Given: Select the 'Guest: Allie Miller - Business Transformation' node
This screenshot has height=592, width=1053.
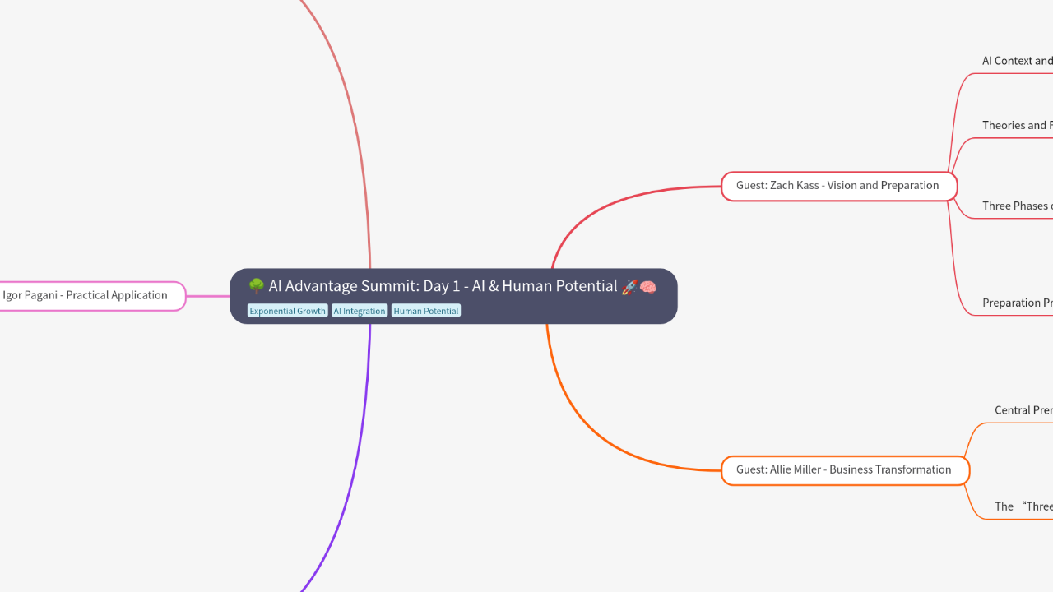Looking at the screenshot, I should click(x=844, y=469).
